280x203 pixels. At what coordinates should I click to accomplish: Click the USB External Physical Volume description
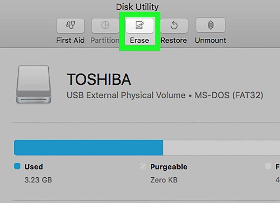pos(126,95)
